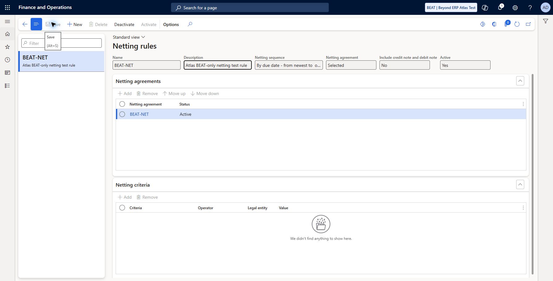Image resolution: width=553 pixels, height=281 pixels.
Task: Select all criteria rows radio header
Action: click(x=122, y=208)
